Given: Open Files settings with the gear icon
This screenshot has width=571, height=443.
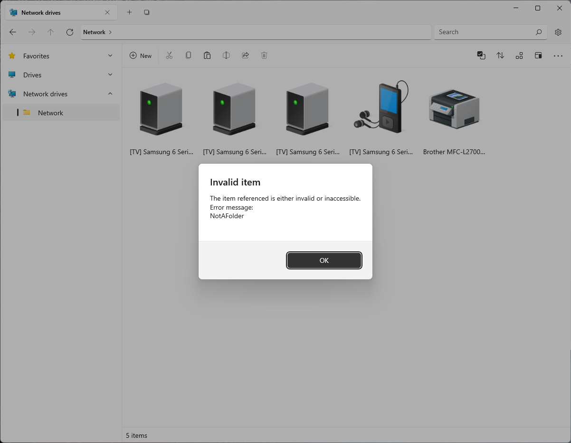Looking at the screenshot, I should 558,32.
